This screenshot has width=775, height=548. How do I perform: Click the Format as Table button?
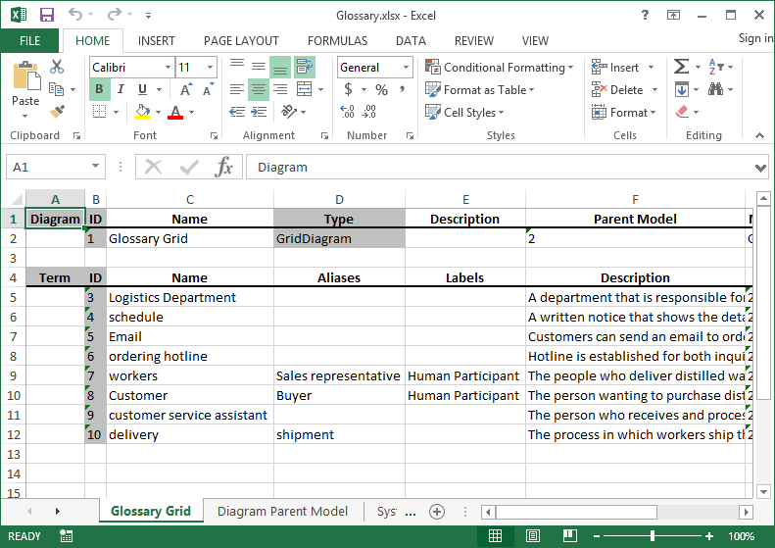[480, 90]
